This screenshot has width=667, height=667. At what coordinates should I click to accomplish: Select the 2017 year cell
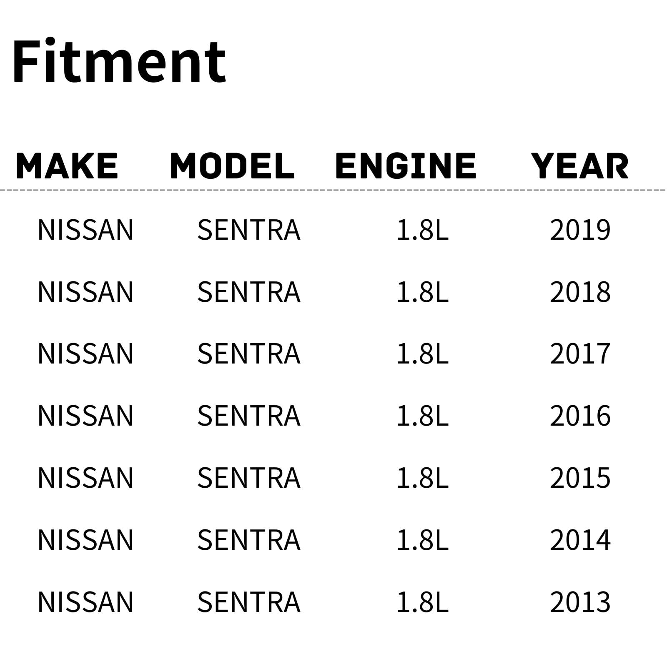click(580, 354)
